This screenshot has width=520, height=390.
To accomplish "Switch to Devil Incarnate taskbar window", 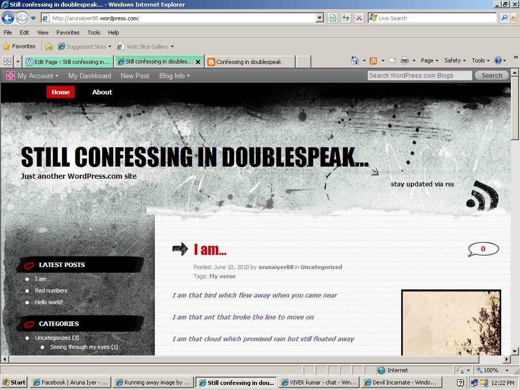I will [x=402, y=382].
